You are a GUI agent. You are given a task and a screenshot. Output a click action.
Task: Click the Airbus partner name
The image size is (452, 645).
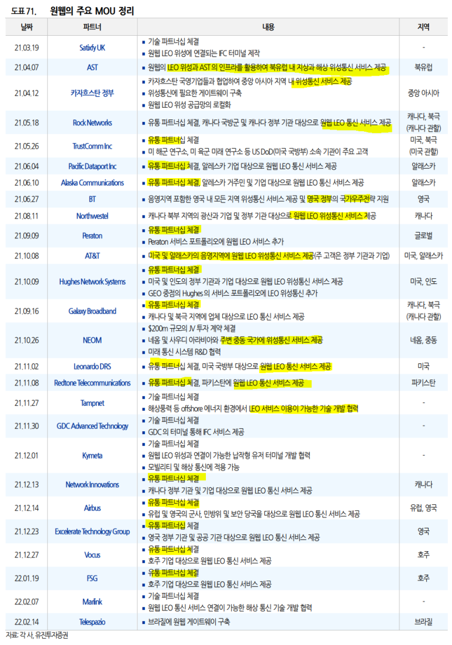pos(92,508)
